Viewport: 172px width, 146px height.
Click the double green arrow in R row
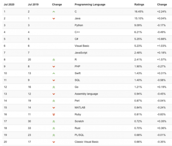(54, 60)
